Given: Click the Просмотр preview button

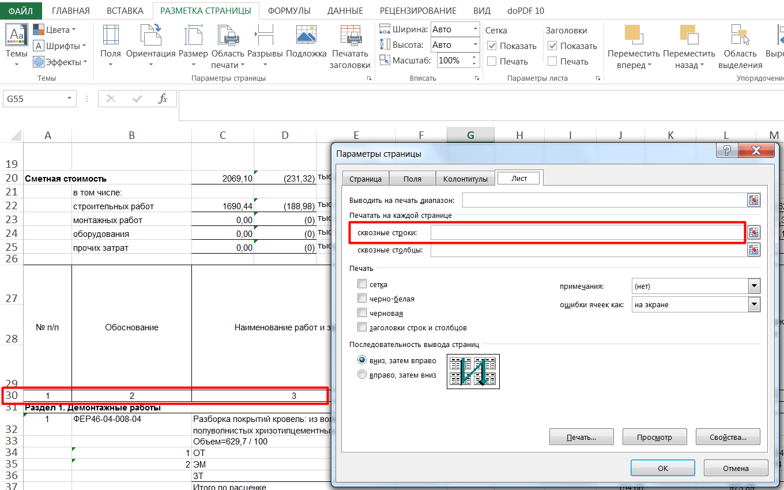Looking at the screenshot, I should [654, 437].
